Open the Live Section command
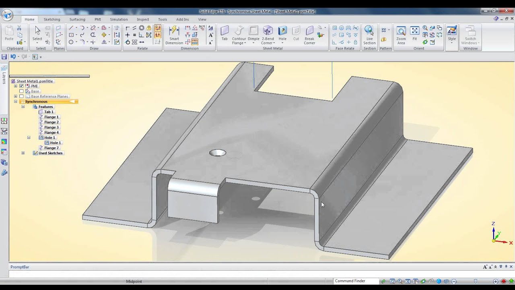Viewport: 515px width, 290px height. click(x=369, y=35)
